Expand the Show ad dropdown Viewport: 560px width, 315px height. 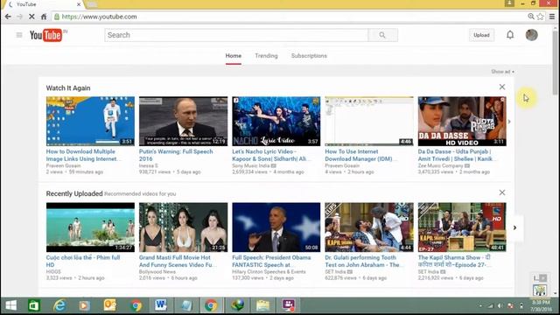tap(502, 72)
